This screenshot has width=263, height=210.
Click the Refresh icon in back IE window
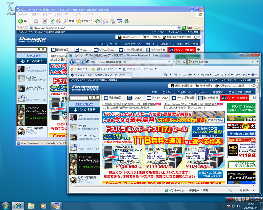coord(52,21)
